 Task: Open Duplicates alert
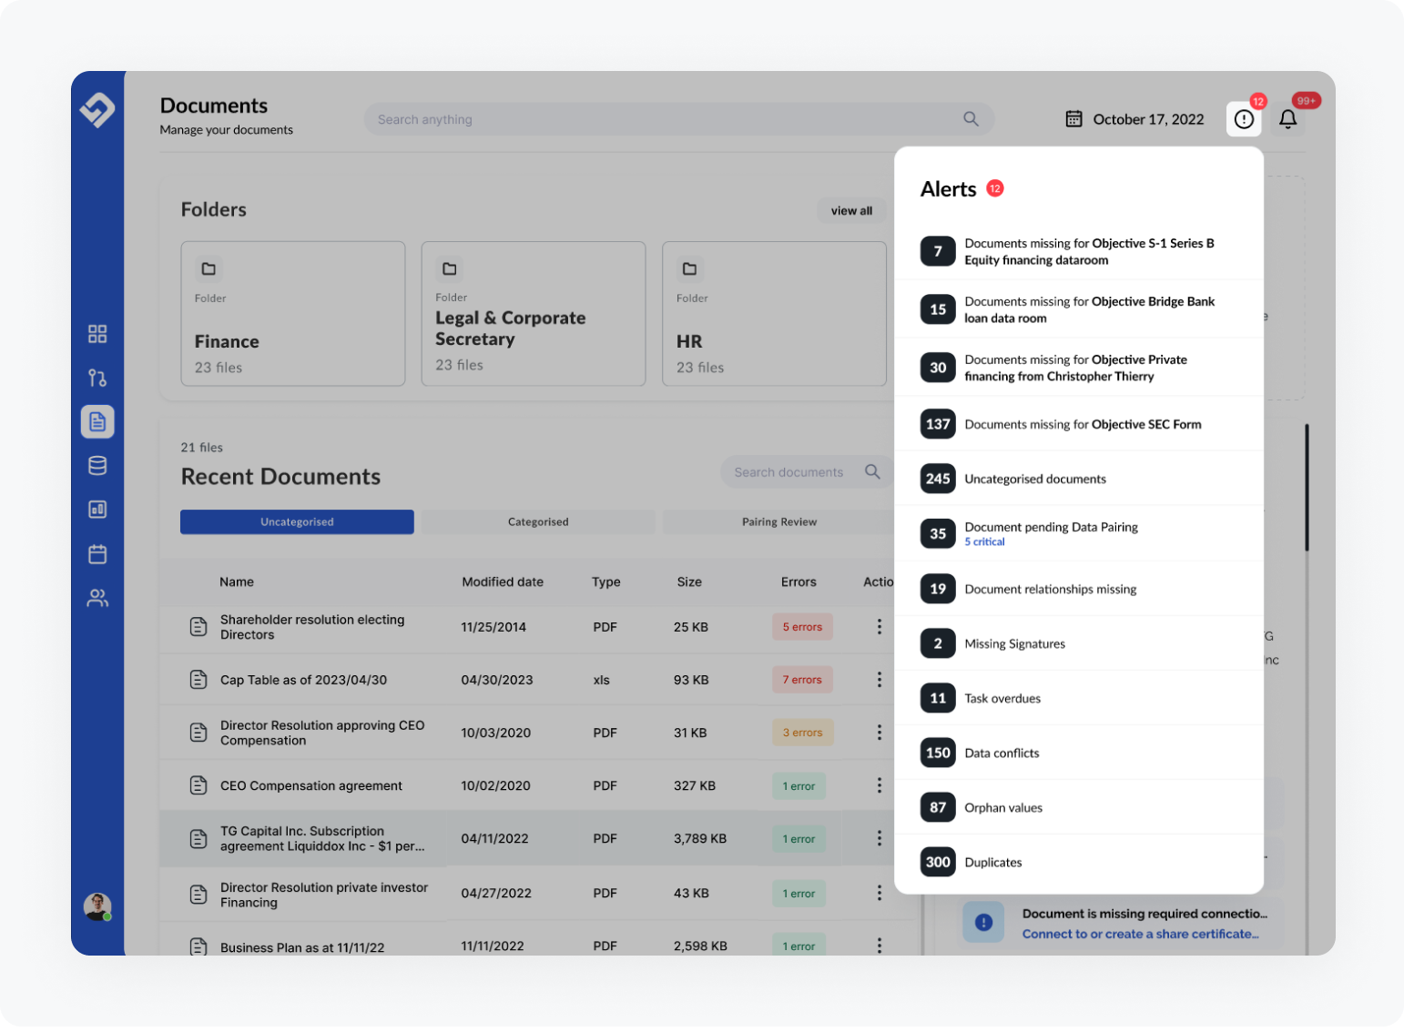[1079, 862]
